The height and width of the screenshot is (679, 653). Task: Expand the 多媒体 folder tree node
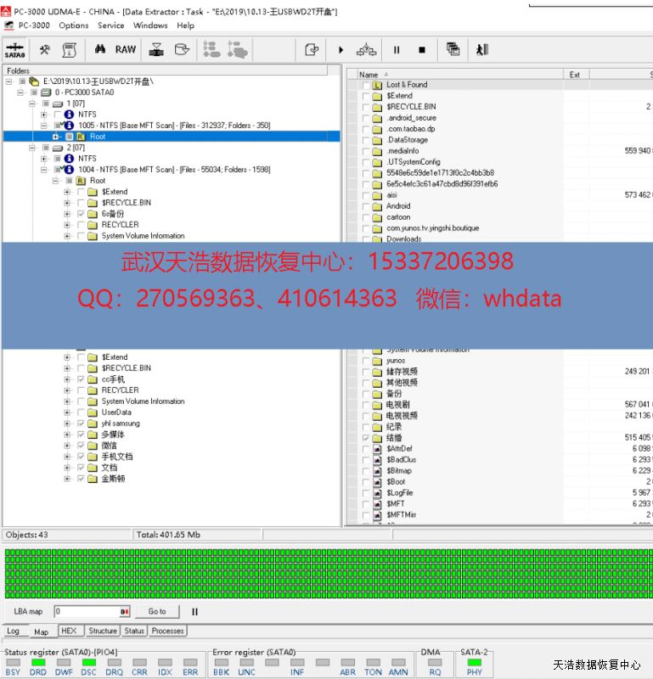click(67, 435)
